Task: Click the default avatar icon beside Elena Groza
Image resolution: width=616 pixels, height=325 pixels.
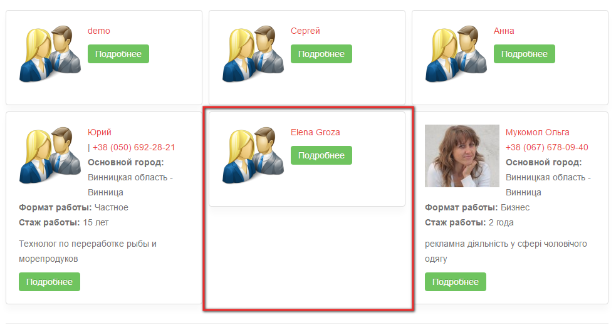Action: tap(253, 156)
